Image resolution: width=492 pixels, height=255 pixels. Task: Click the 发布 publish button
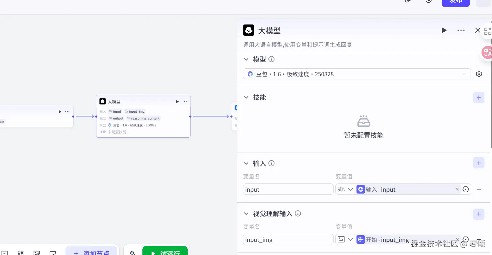(x=456, y=3)
